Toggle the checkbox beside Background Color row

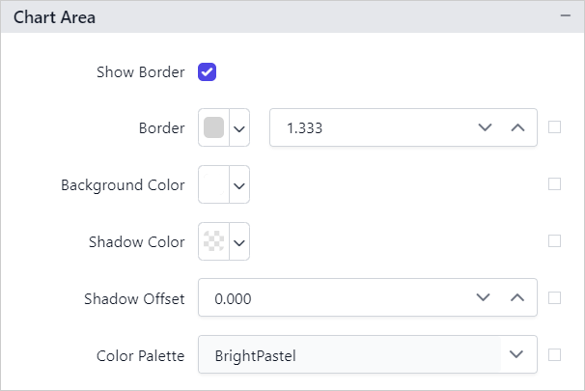(x=555, y=184)
